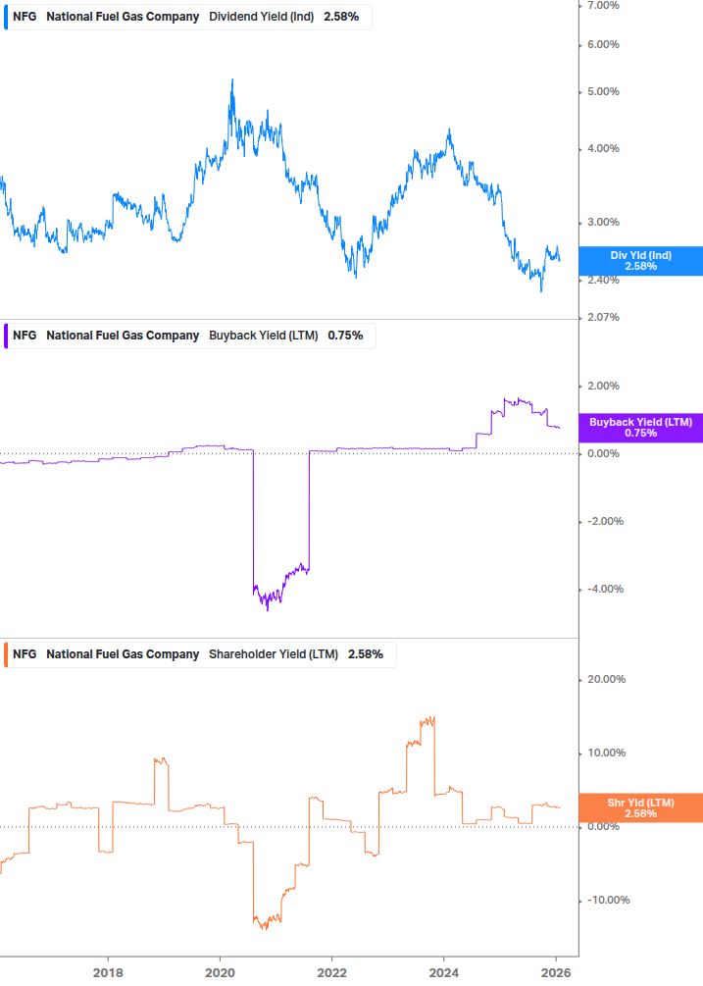
Task: Click the 0.00% buyback yield axis label
Action: (x=603, y=453)
